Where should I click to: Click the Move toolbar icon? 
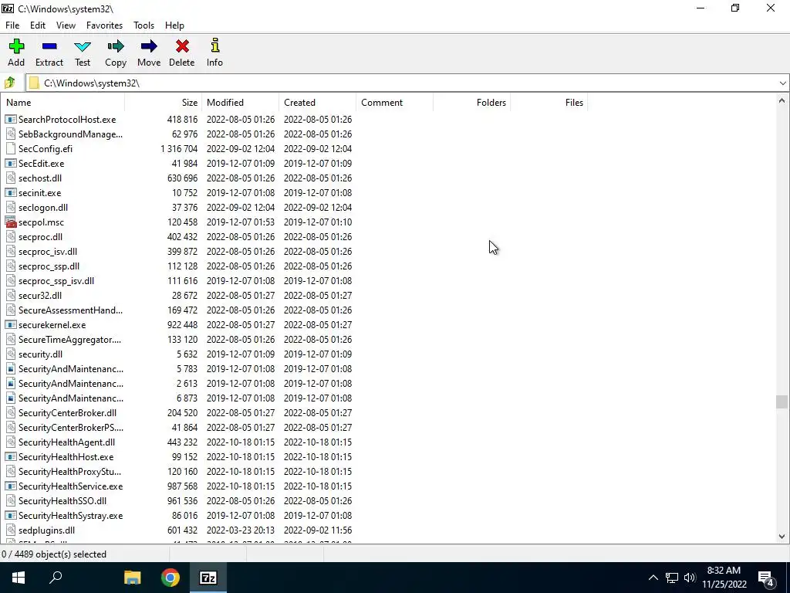pos(149,46)
